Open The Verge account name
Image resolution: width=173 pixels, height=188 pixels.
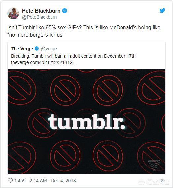point(22,49)
